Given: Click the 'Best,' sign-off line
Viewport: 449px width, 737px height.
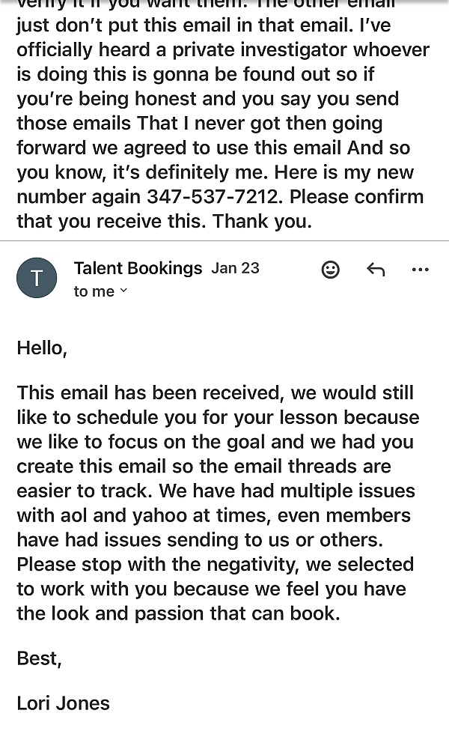Looking at the screenshot, I should pyautogui.click(x=40, y=658).
